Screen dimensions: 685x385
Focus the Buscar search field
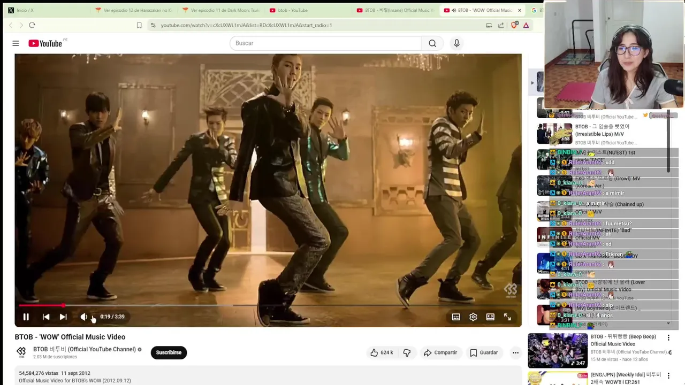coord(325,43)
